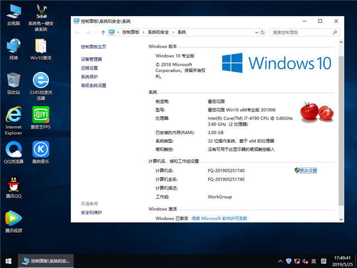The image size is (357, 268).
Task: Click 控制面板 breadcrumb segment
Action: 131,32
